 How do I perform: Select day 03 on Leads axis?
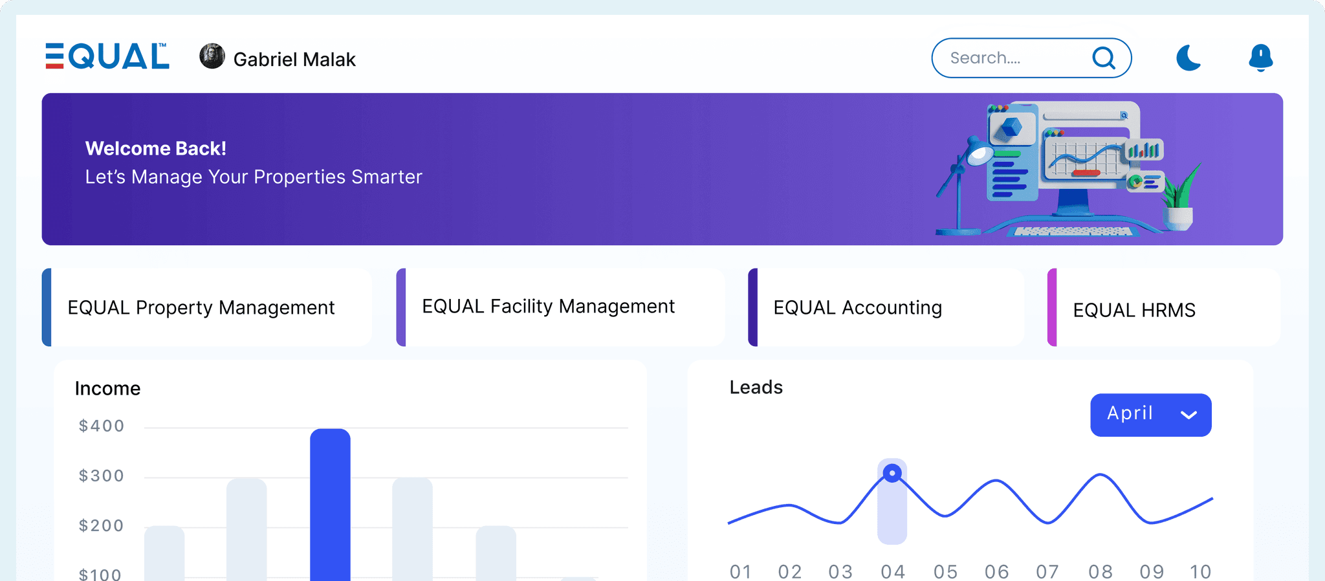(841, 572)
